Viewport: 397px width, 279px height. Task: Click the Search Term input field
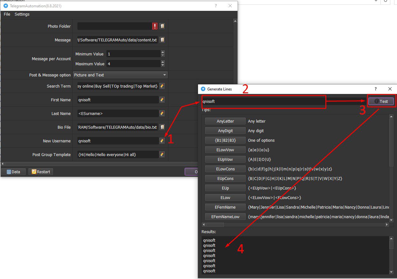click(118, 86)
